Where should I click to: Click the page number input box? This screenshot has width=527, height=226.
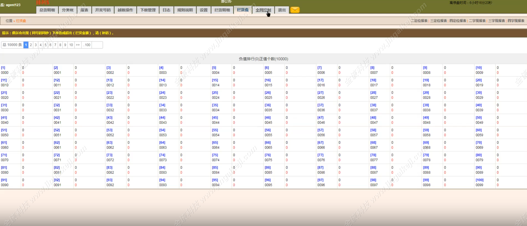(x=97, y=45)
